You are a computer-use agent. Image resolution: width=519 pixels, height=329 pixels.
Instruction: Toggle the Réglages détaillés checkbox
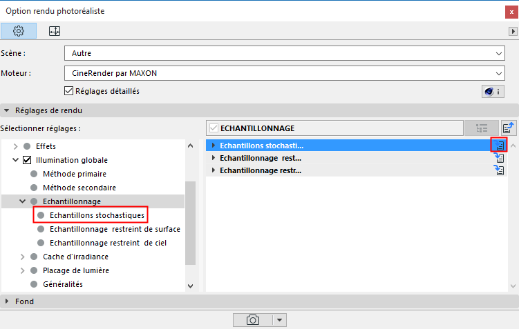click(68, 91)
